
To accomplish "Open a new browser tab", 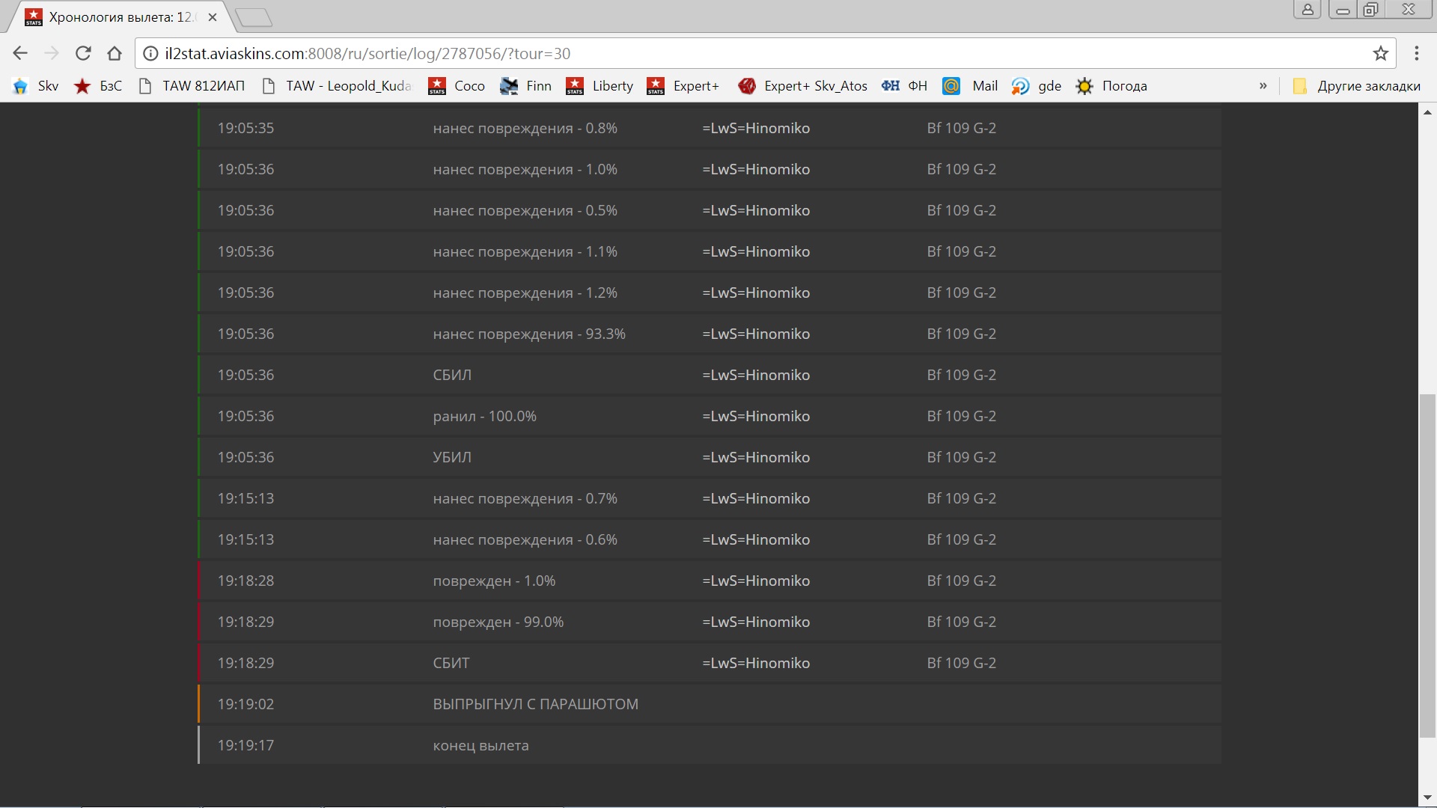I will point(253,16).
